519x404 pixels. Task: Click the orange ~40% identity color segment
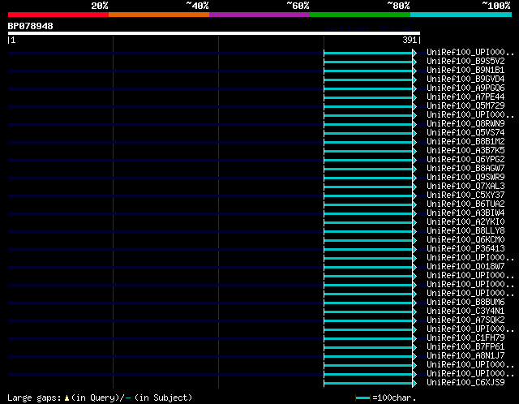[159, 15]
